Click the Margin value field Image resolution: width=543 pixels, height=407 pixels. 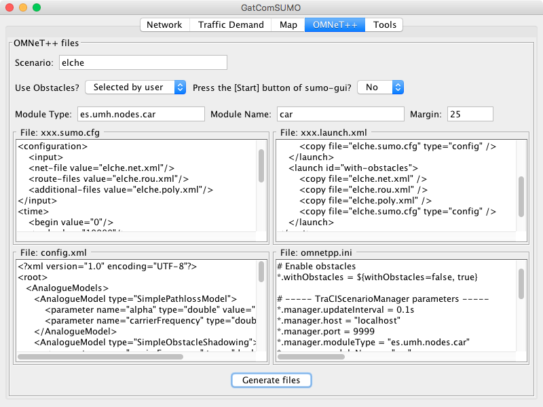coord(469,114)
